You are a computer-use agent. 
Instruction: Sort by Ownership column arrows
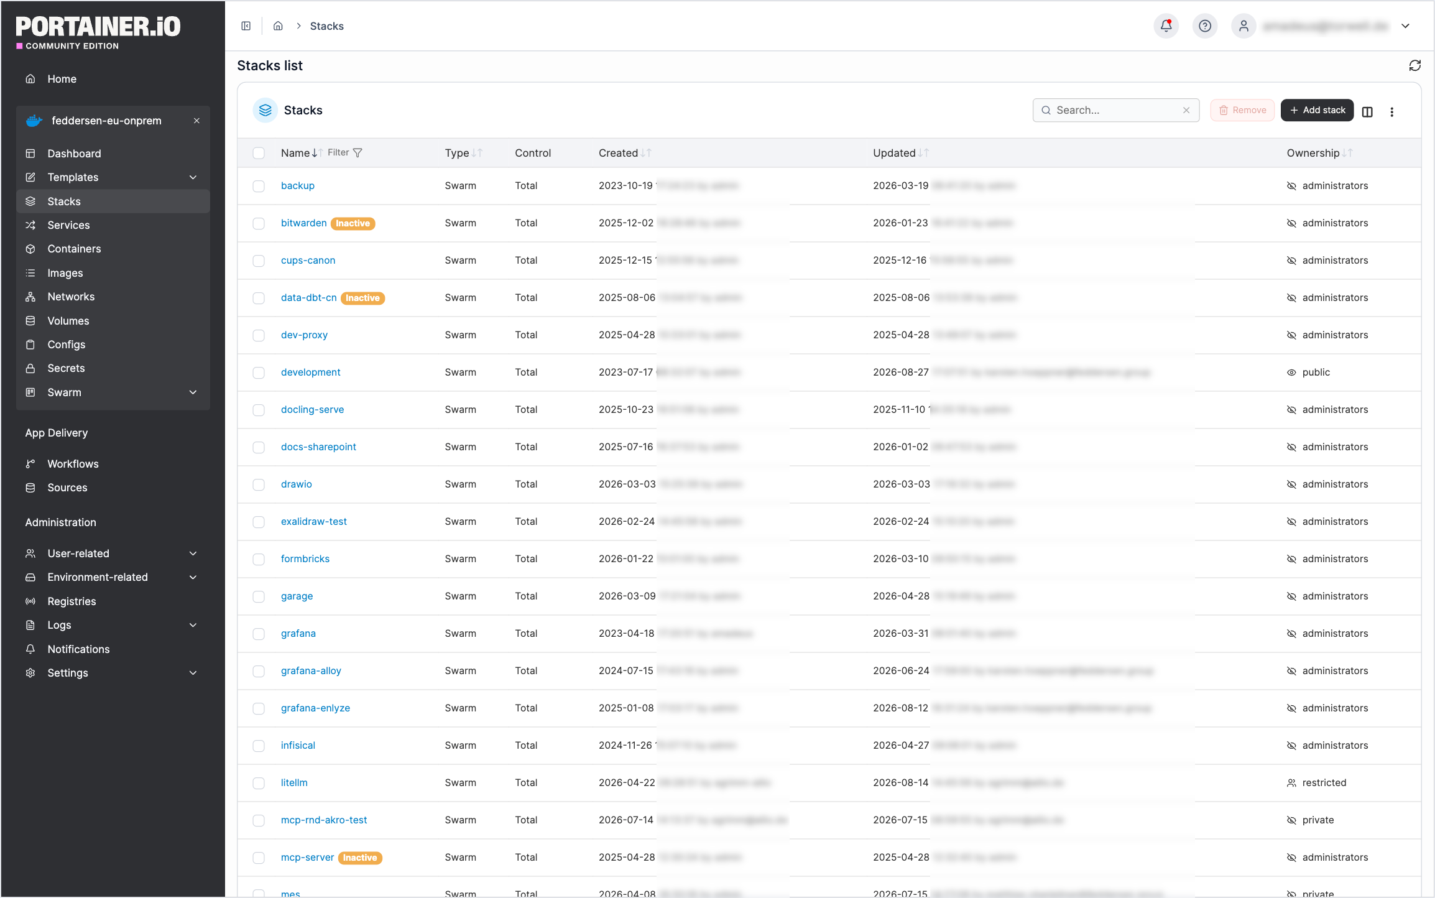click(1347, 153)
